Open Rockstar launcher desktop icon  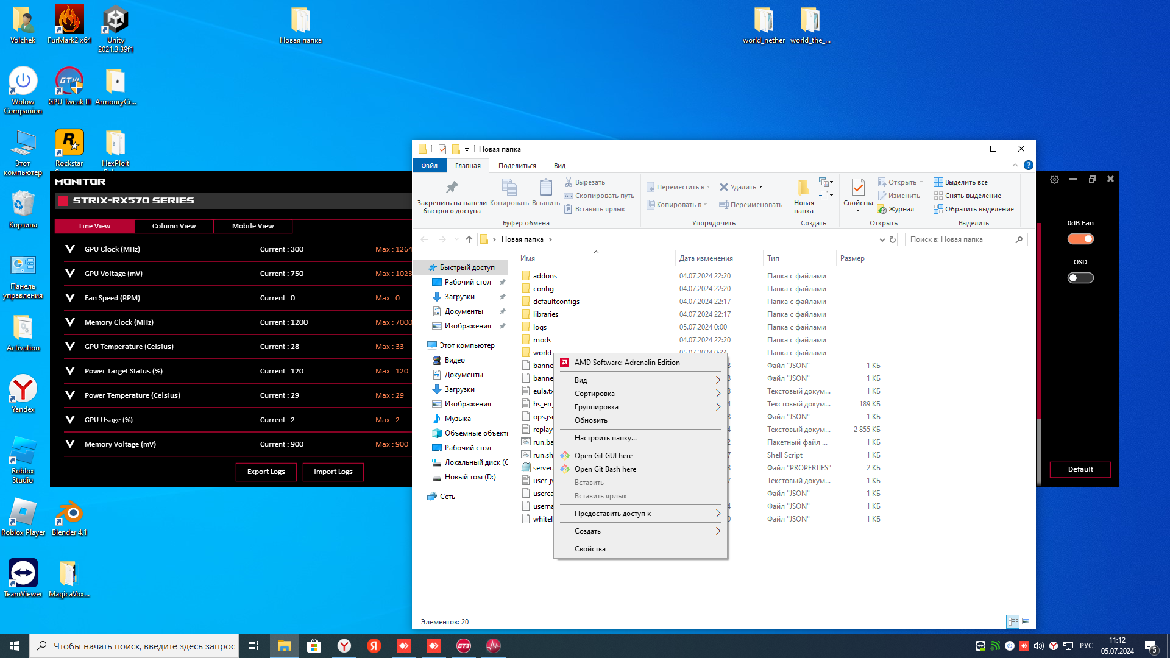69,147
